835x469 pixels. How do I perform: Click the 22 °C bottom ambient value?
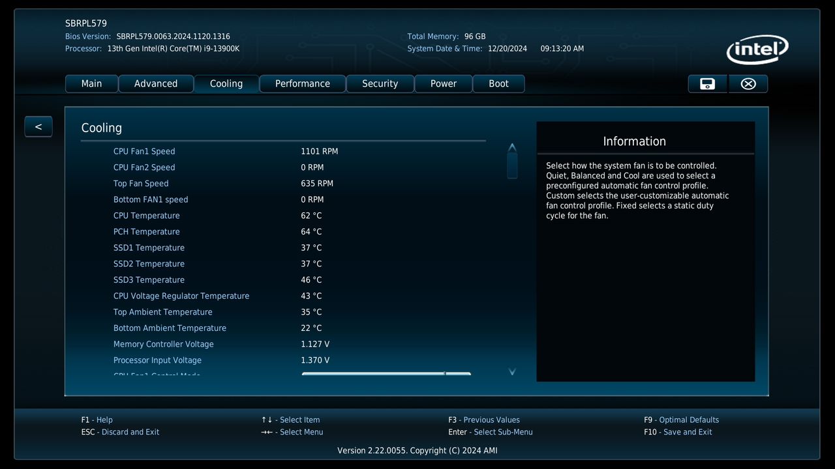(311, 328)
